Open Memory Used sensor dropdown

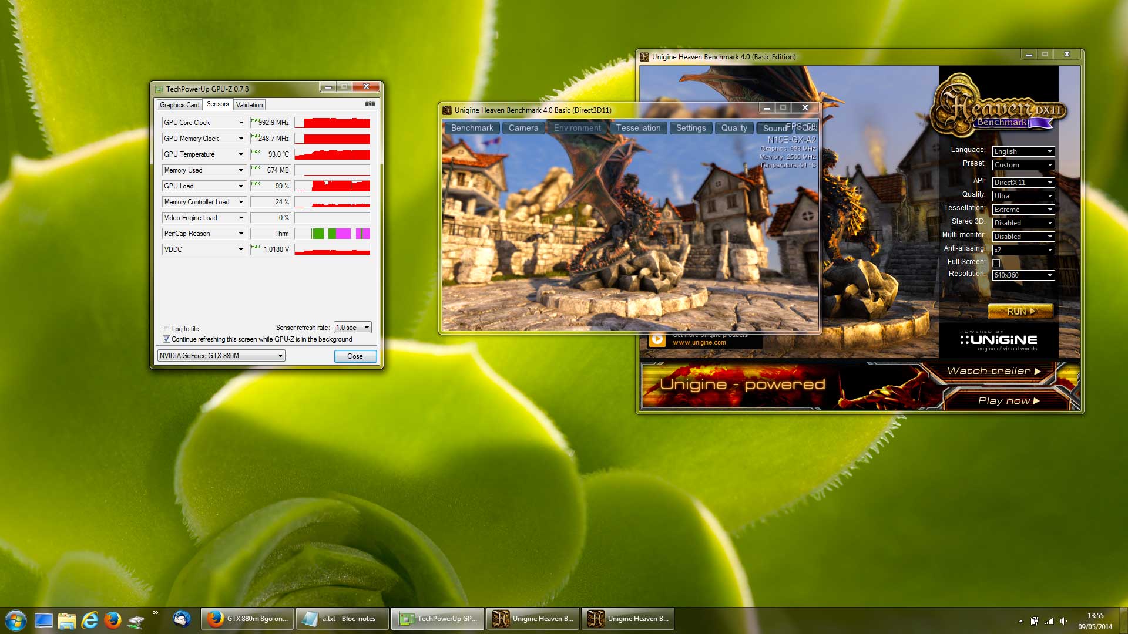[x=241, y=170]
